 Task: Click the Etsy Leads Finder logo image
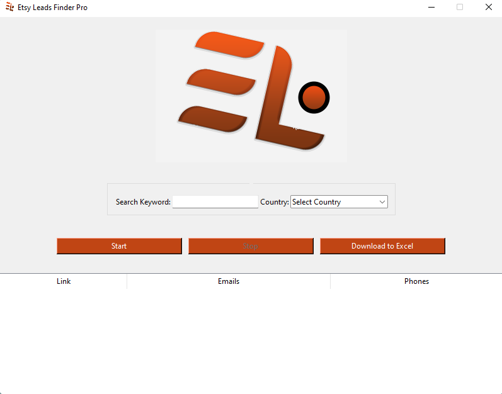251,96
